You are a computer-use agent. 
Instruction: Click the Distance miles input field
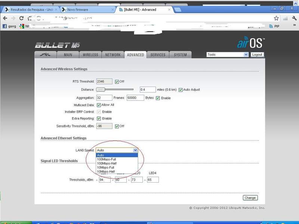click(x=148, y=90)
